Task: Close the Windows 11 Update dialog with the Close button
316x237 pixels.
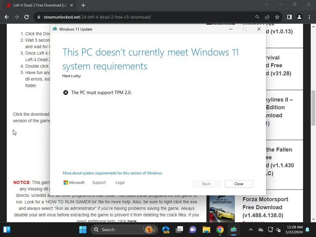Action: click(239, 184)
